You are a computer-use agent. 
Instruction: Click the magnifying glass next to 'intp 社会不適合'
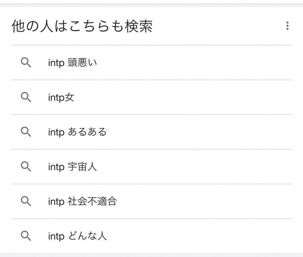[26, 201]
